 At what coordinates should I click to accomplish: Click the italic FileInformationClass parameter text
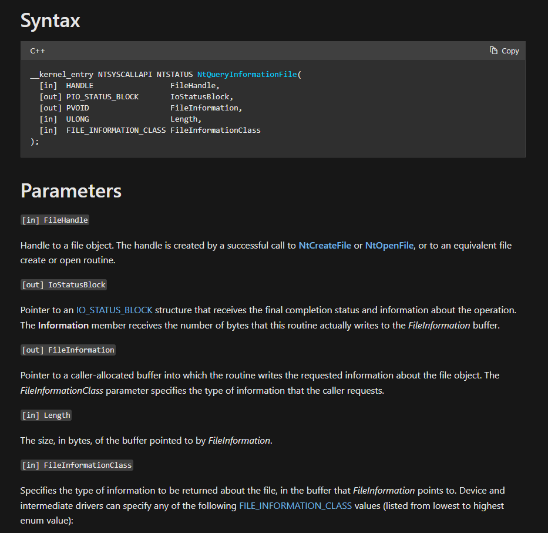[62, 391]
